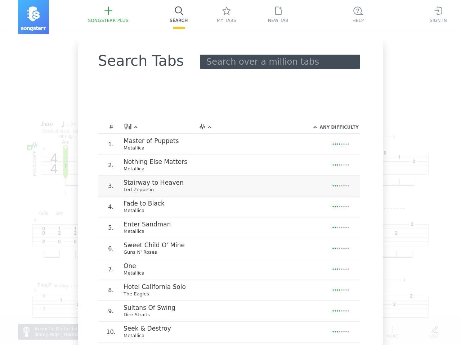
Task: Click Guns N' Roses artist name
Action: (x=140, y=252)
